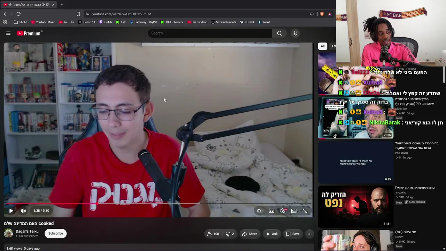This screenshot has height=251, width=446.
Task: Switch to theater mode view
Action: [x=294, y=211]
